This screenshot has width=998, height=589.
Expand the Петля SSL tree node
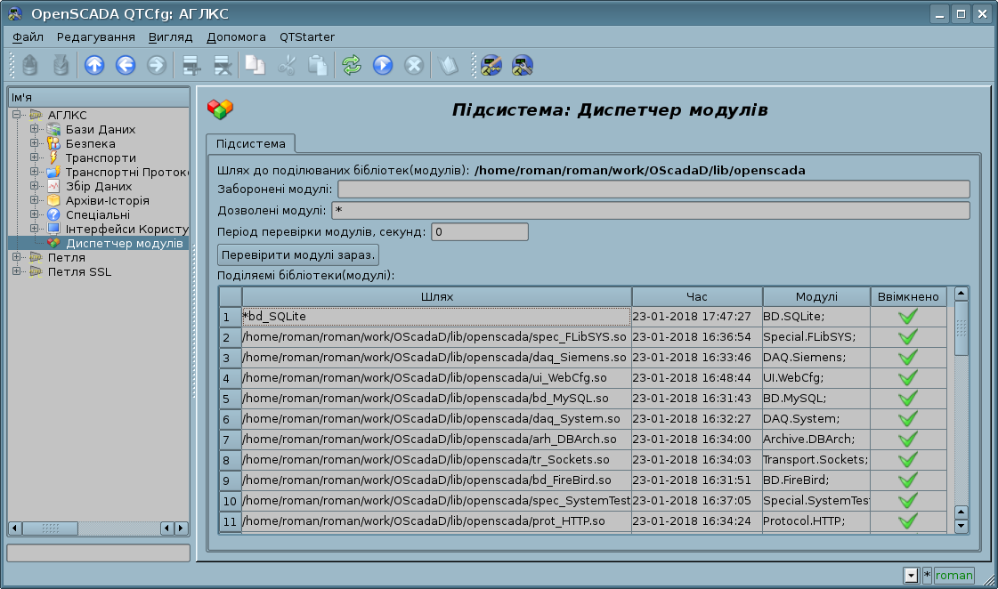coord(17,271)
